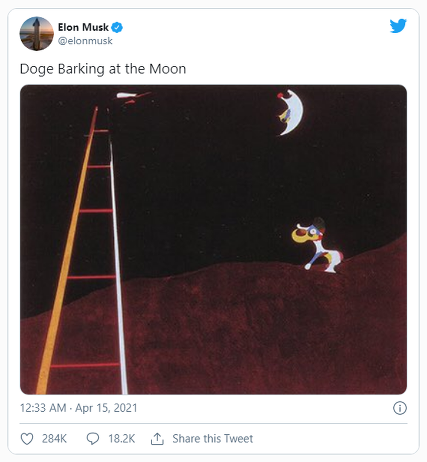The width and height of the screenshot is (427, 462).
Task: Click the share upload arrow icon
Action: (x=158, y=438)
